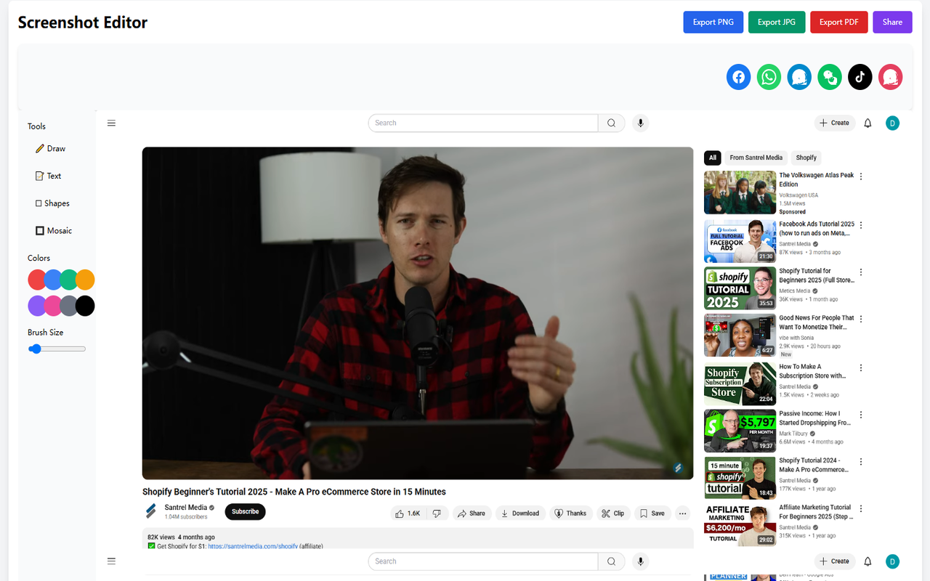The width and height of the screenshot is (930, 581).
Task: Click the Search field in the upper YouTube header
Action: coord(483,123)
